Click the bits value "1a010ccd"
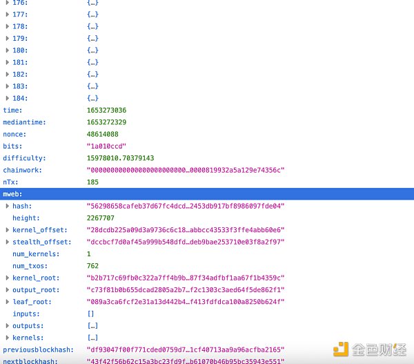Viewport: 414px width, 364px height. (x=106, y=146)
